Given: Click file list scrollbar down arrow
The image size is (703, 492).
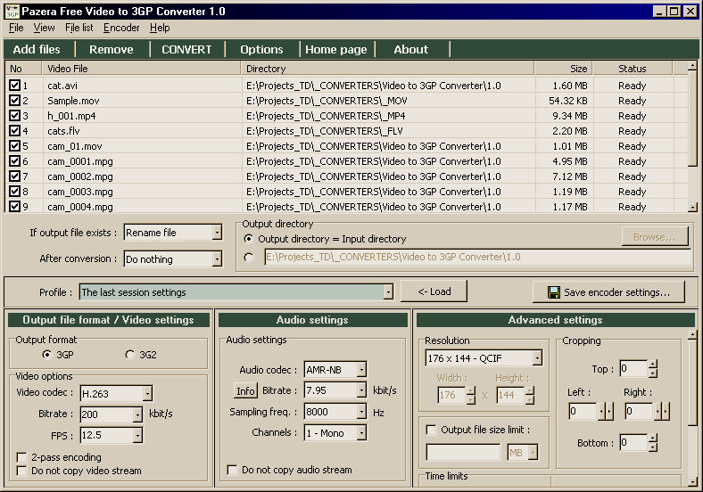Looking at the screenshot, I should click(692, 208).
